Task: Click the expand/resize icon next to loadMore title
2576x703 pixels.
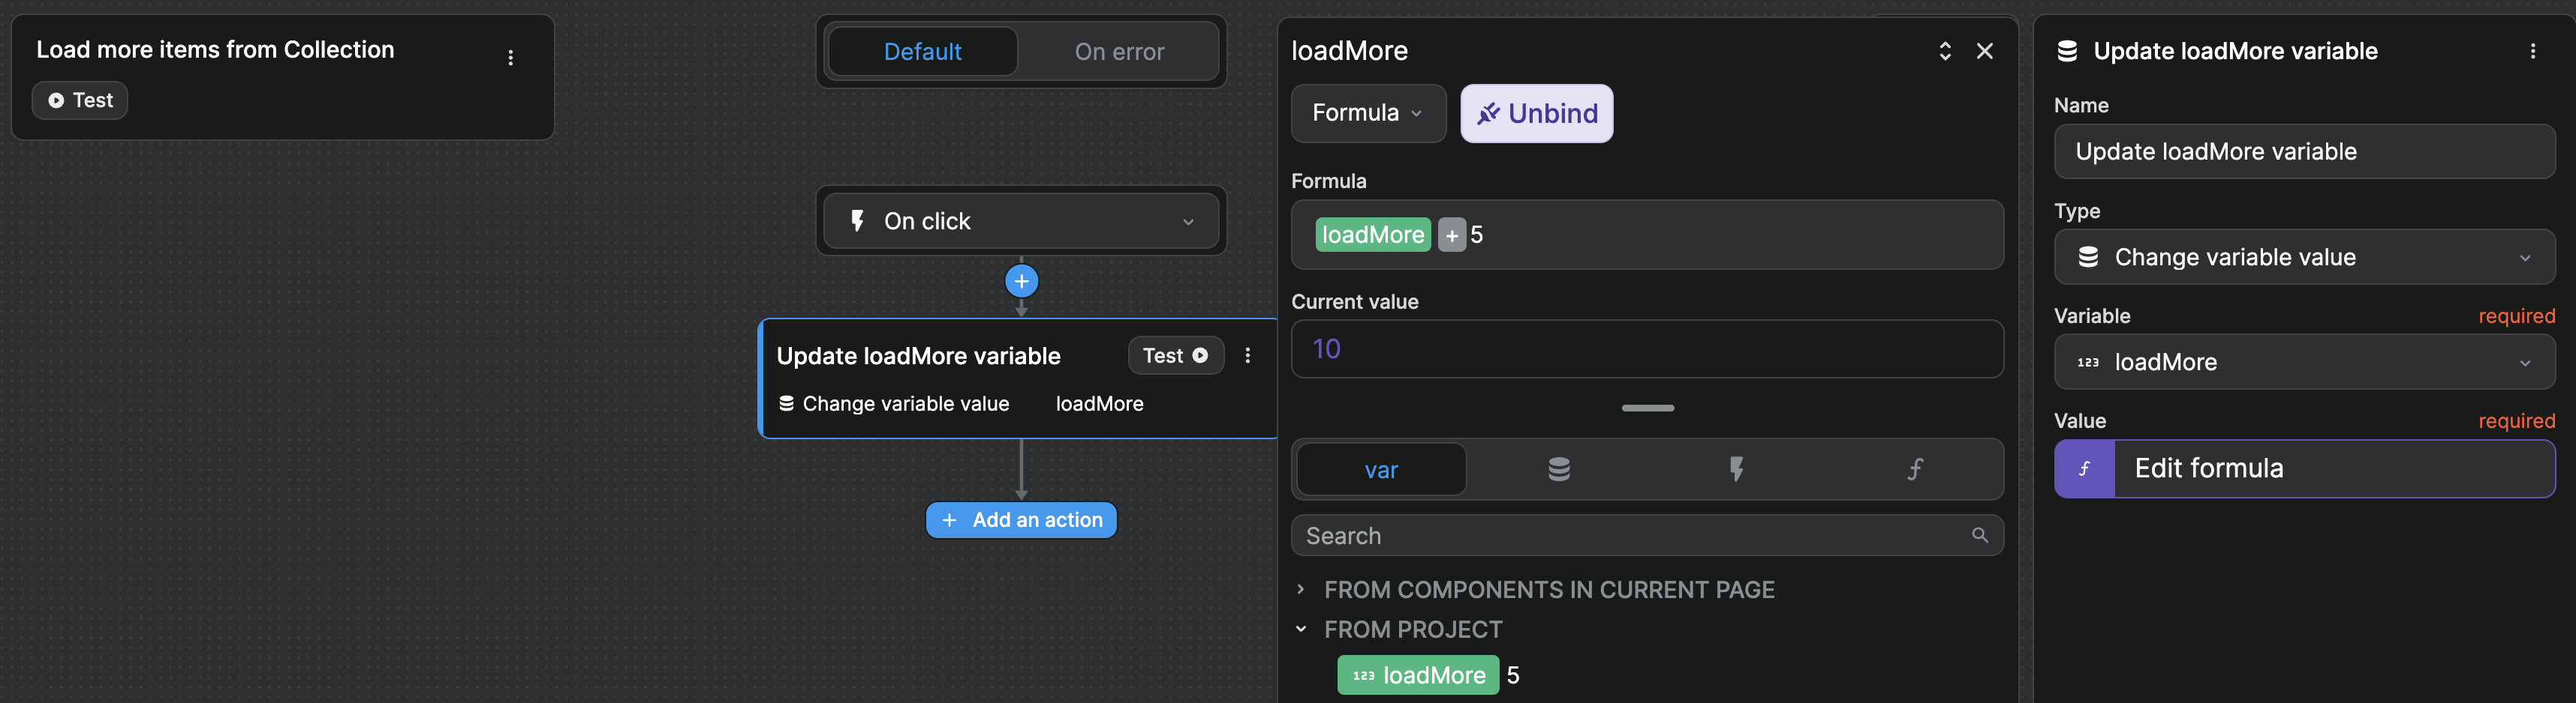Action: (x=1945, y=50)
